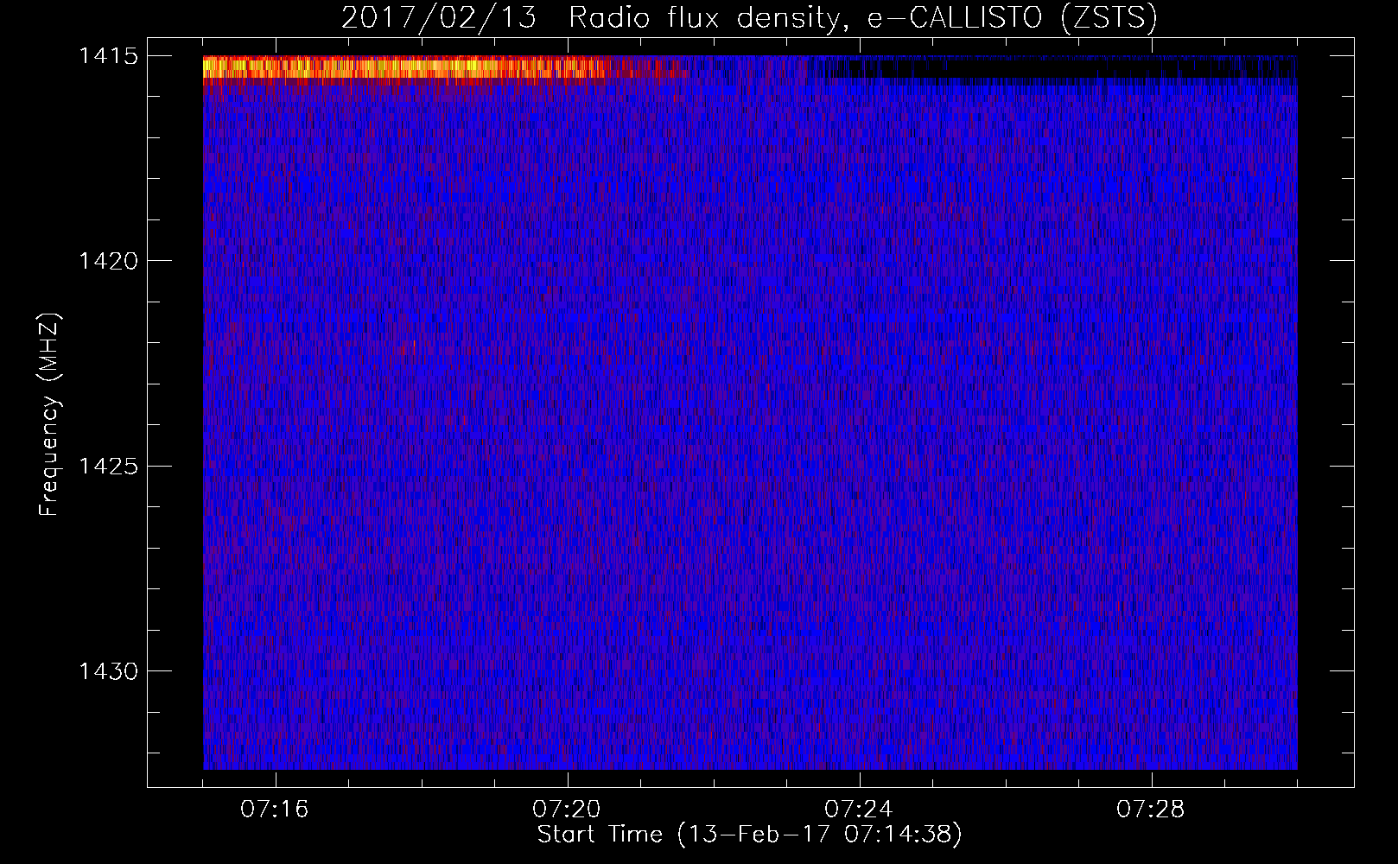Click the plot title '2017/02/13 Radio flux density, e-CALLISTO (ZSTS)'
1398x864 pixels.
coord(749,18)
